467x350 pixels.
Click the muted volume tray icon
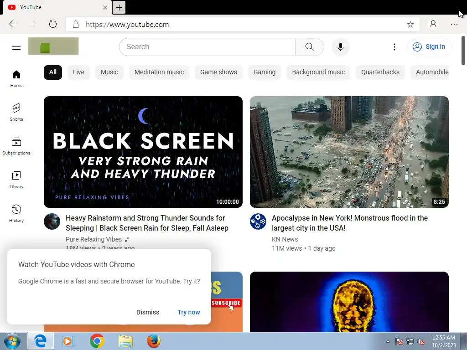(421, 342)
